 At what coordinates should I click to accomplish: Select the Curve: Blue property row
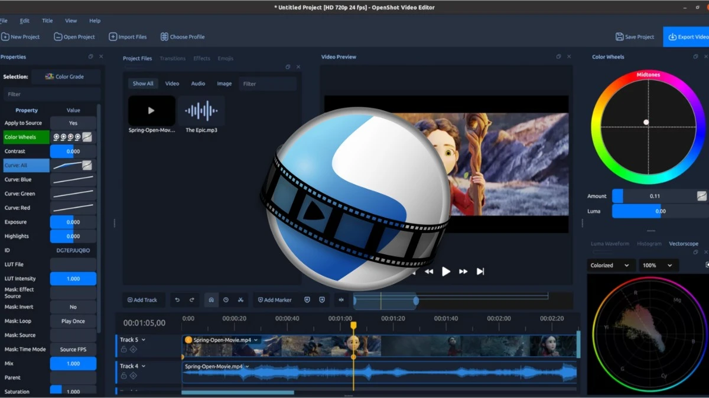tap(50, 180)
